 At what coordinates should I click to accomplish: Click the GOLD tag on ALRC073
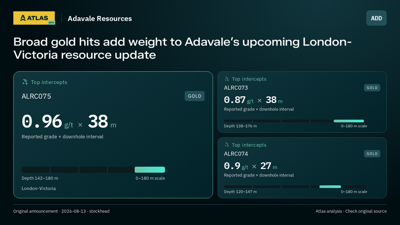coord(372,88)
